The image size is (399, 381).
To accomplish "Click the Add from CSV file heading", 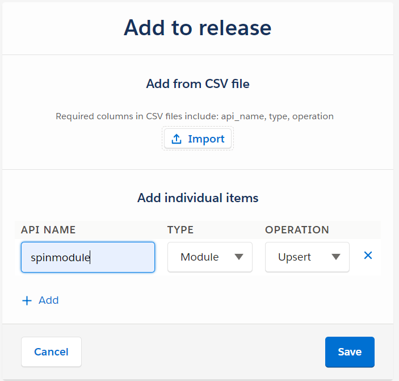I will pos(198,84).
